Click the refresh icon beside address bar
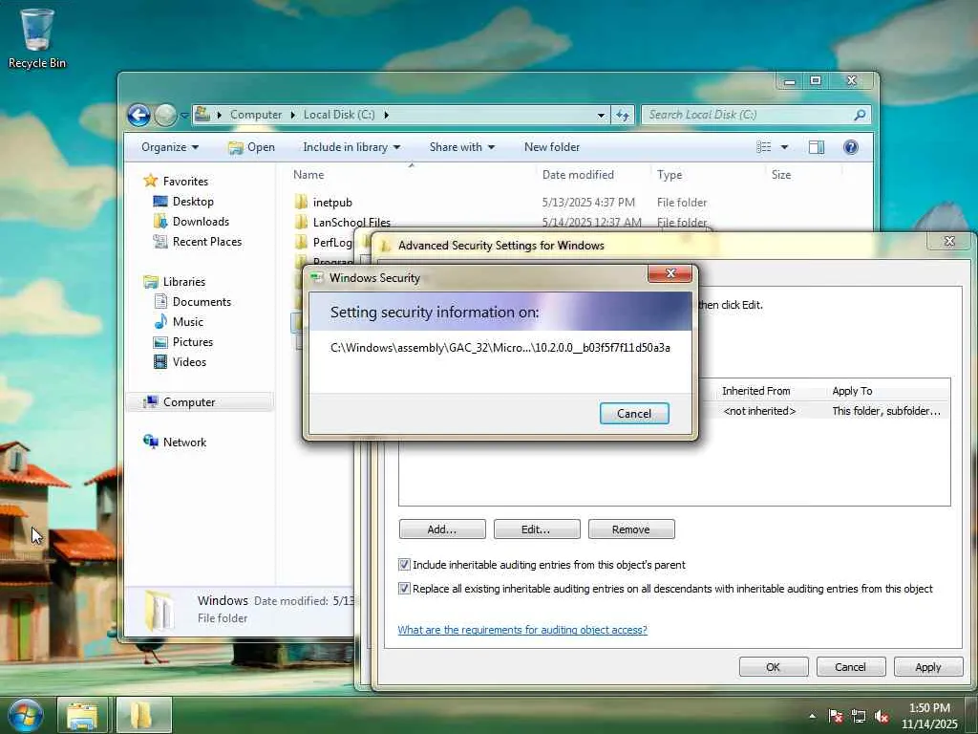 (623, 115)
